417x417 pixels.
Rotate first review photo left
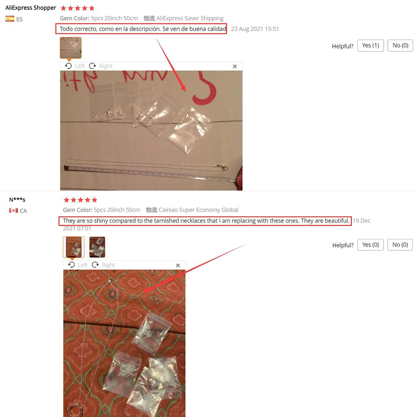75,66
